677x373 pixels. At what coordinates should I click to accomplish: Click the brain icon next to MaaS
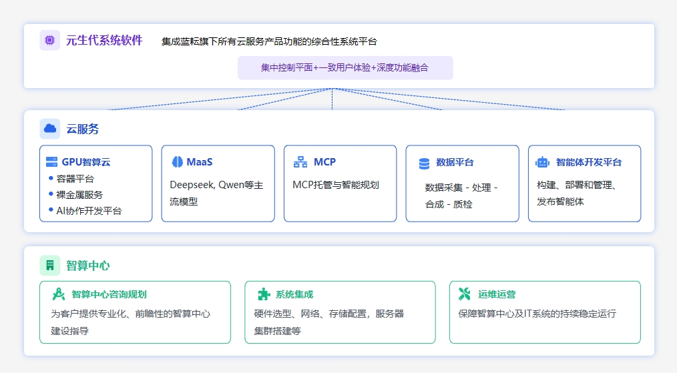tap(177, 162)
